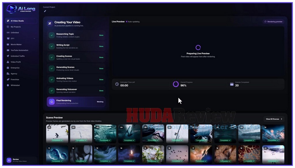
Task: Open the AI Video Studio menu item
Action: click(x=21, y=21)
